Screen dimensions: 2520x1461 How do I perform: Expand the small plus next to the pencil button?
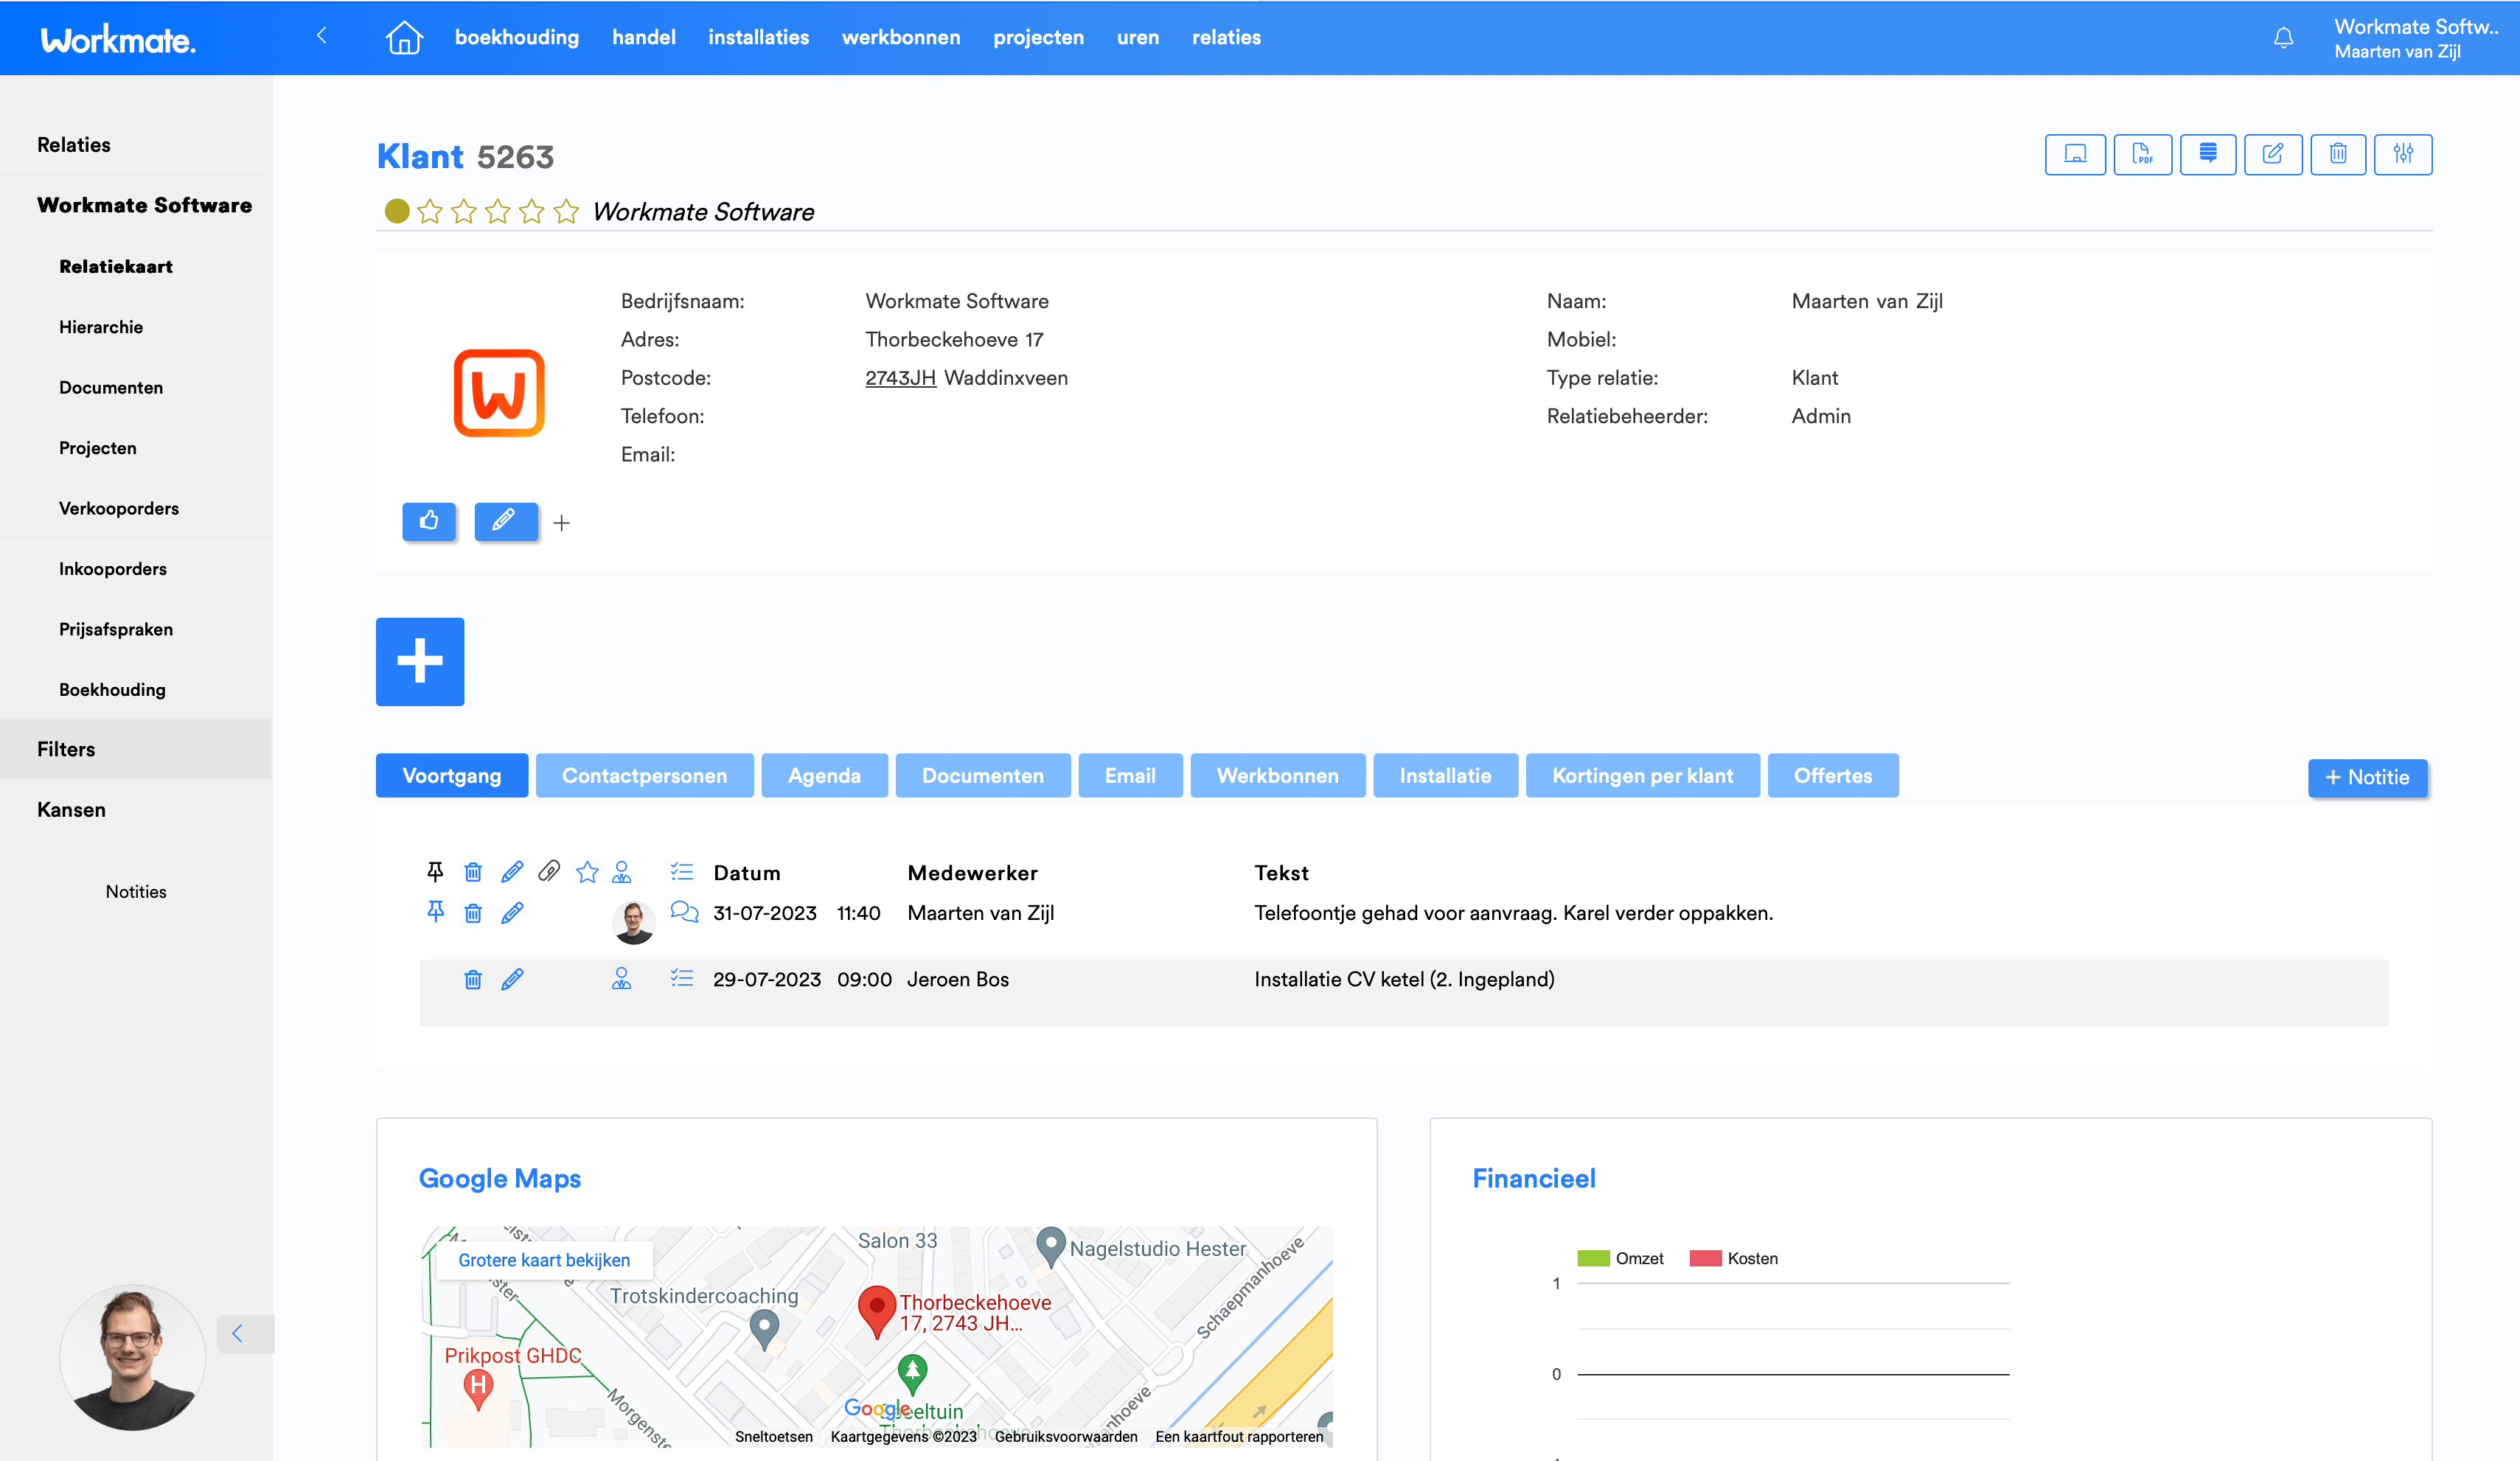tap(562, 523)
